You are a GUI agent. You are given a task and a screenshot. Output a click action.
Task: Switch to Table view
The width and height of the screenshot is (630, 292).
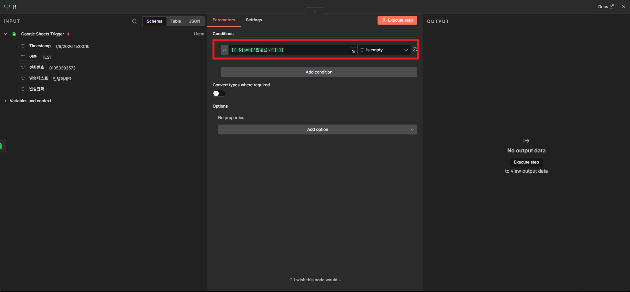[176, 21]
